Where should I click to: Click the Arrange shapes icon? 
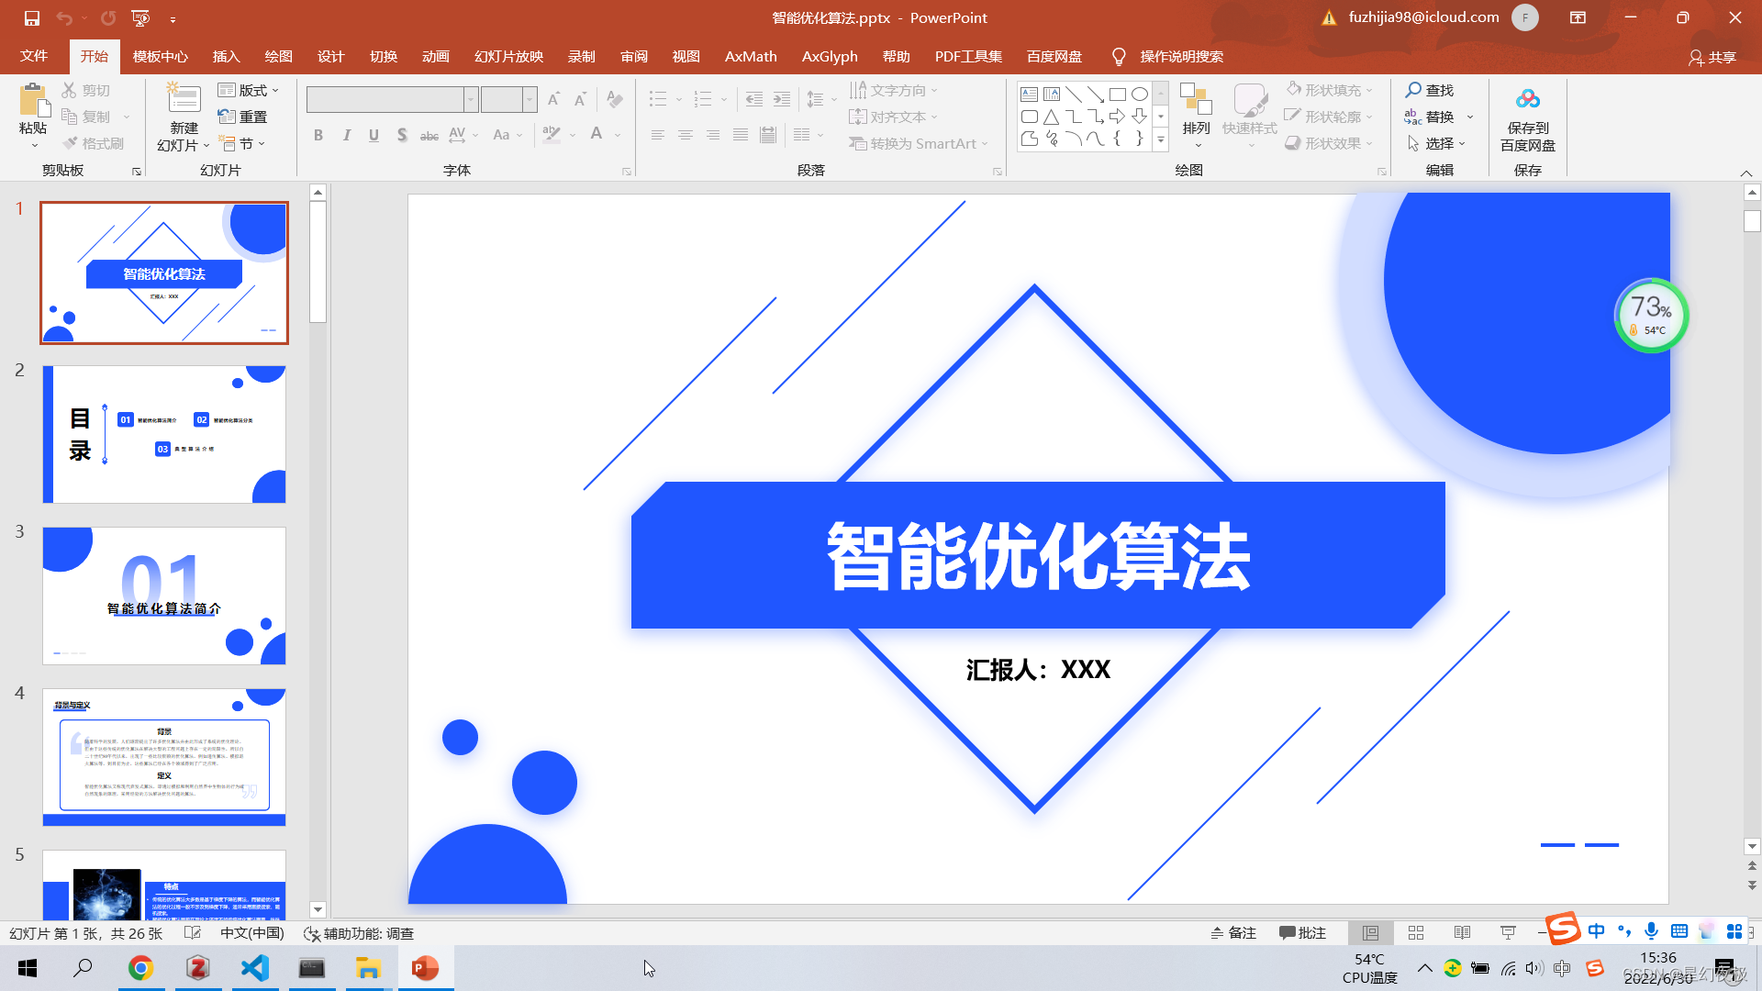1196,99
